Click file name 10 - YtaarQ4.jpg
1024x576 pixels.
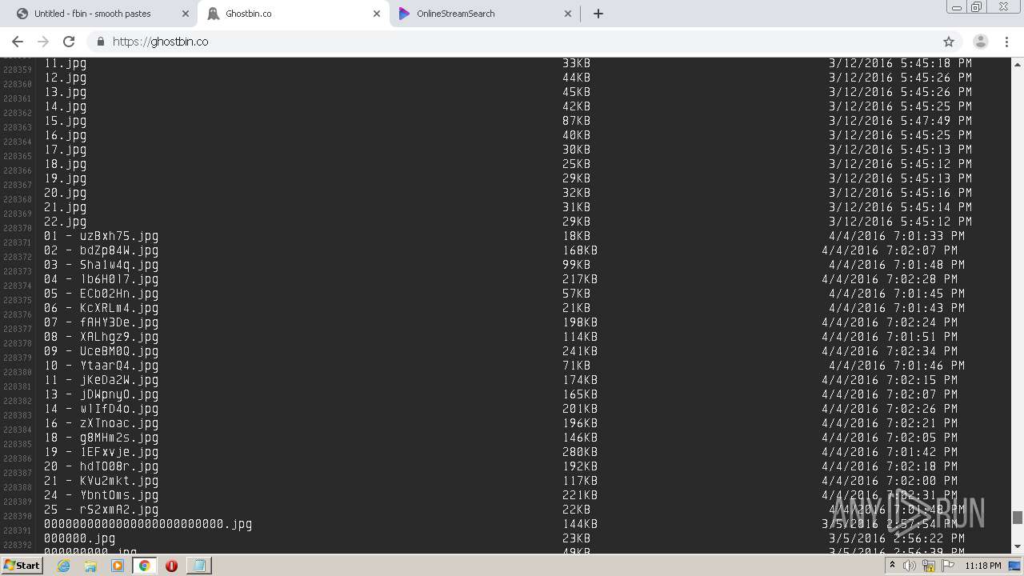click(x=102, y=366)
